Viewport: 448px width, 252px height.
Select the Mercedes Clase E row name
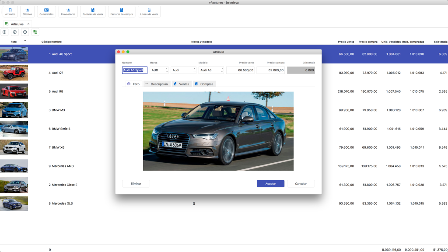coord(65,185)
